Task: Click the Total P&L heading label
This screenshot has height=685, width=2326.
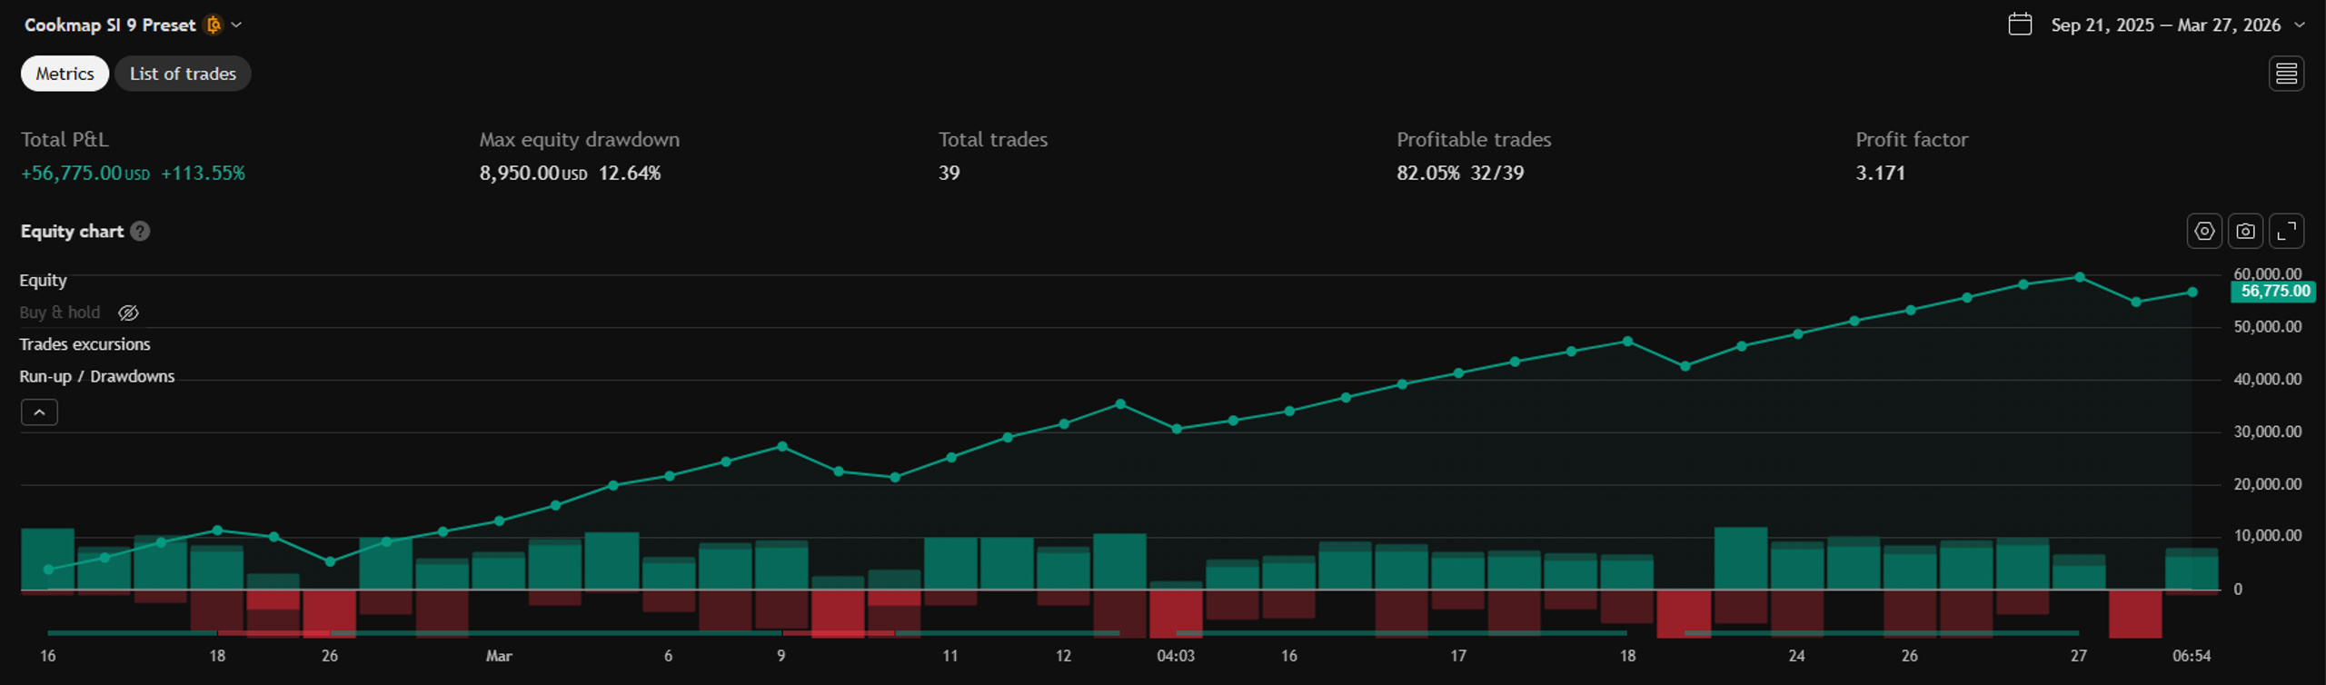Action: point(65,139)
